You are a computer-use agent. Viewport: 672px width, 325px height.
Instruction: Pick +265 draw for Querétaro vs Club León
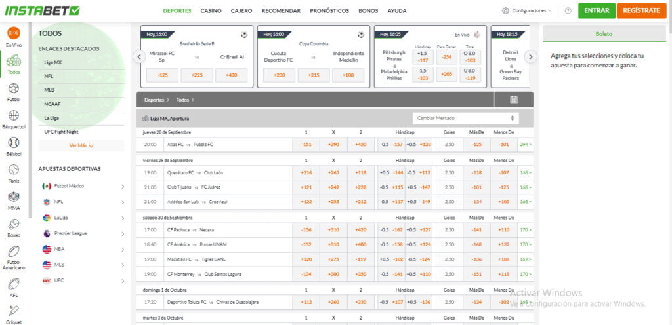click(333, 173)
